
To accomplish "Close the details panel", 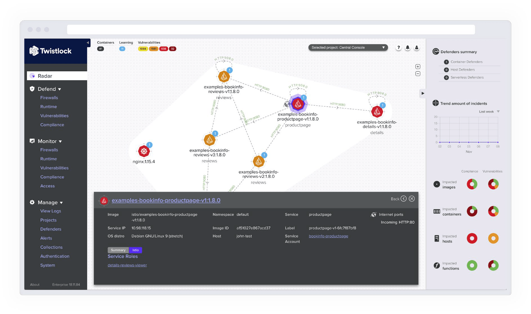I will (x=412, y=199).
